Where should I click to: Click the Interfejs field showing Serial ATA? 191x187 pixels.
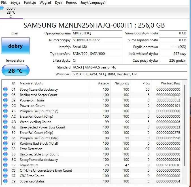point(97,47)
